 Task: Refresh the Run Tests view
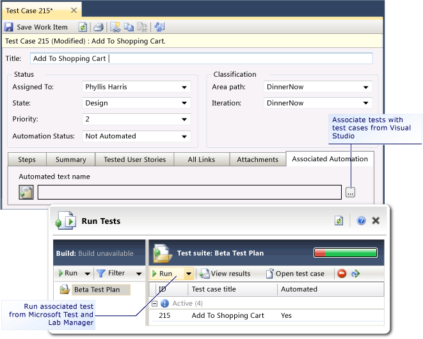coord(339,221)
